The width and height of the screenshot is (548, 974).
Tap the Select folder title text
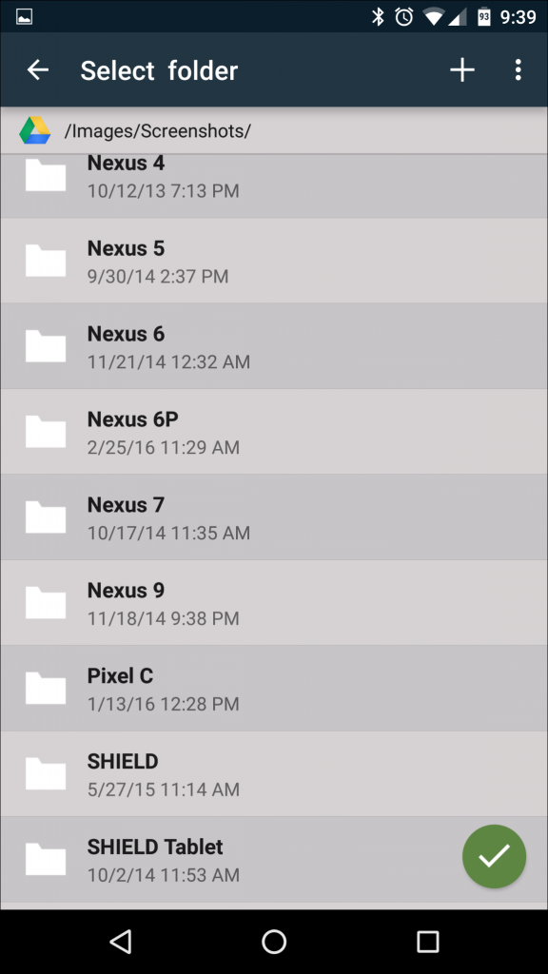pos(160,69)
